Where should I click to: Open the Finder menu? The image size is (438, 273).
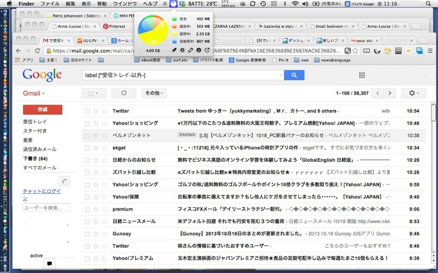tap(26, 4)
